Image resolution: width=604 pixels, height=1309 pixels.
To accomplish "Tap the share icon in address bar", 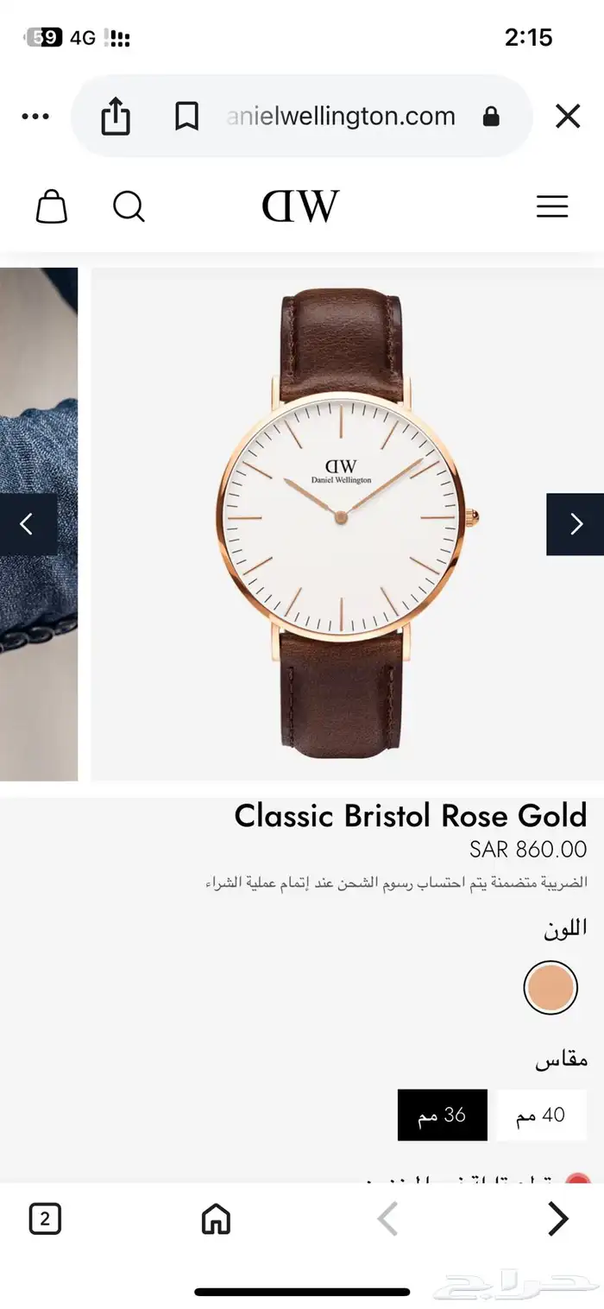I will click(x=116, y=116).
